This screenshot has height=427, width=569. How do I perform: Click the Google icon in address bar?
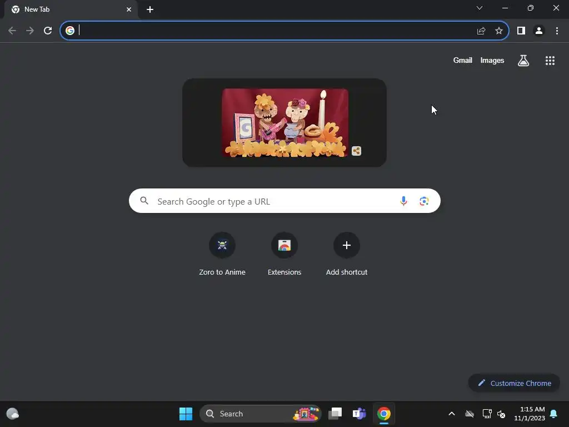(x=70, y=31)
